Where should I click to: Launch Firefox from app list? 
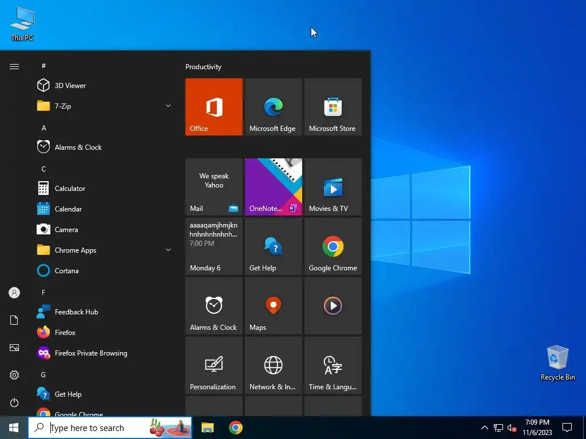(105, 332)
